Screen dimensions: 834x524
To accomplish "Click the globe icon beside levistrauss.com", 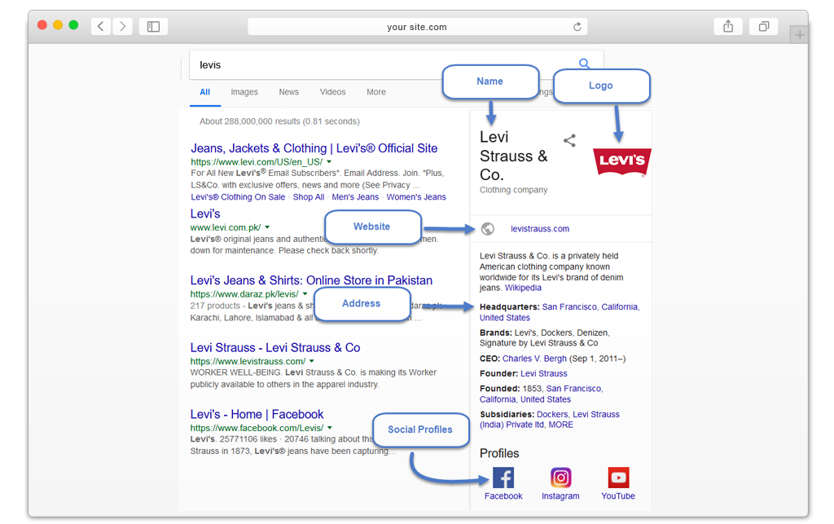I will pos(488,229).
